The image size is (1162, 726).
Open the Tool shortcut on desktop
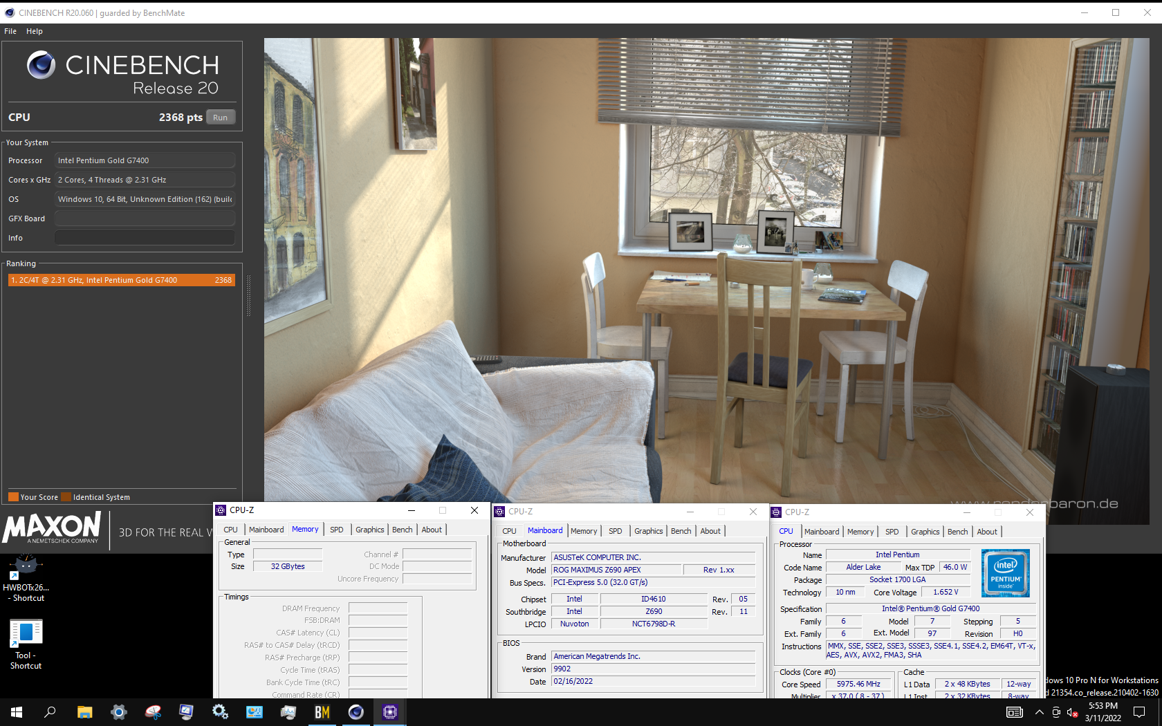[x=26, y=644]
